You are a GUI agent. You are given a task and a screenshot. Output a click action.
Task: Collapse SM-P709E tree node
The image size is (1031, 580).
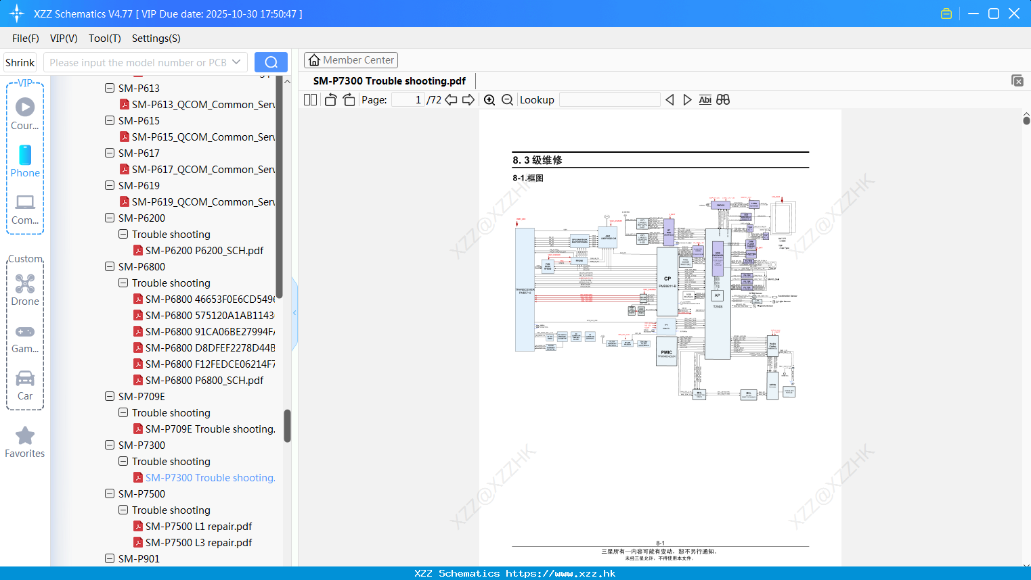[110, 396]
